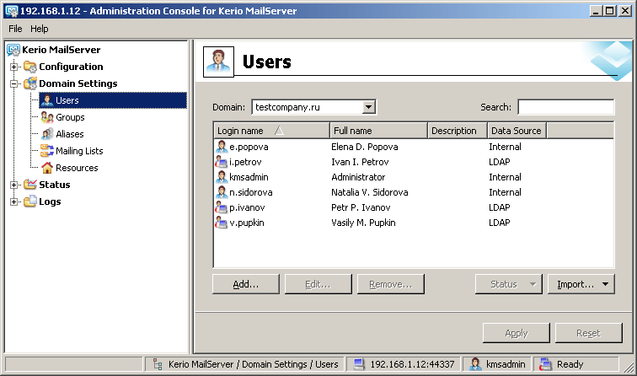Select the Configuration tree label
The width and height of the screenshot is (637, 376).
(71, 67)
